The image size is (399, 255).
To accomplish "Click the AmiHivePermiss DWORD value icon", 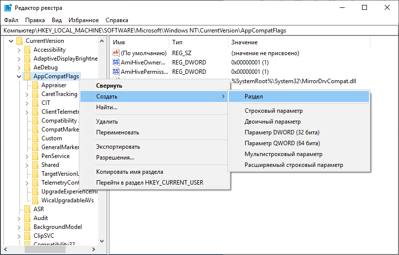I will point(116,72).
